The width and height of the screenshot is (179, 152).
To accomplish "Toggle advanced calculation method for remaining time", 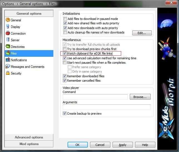I will point(64,58).
